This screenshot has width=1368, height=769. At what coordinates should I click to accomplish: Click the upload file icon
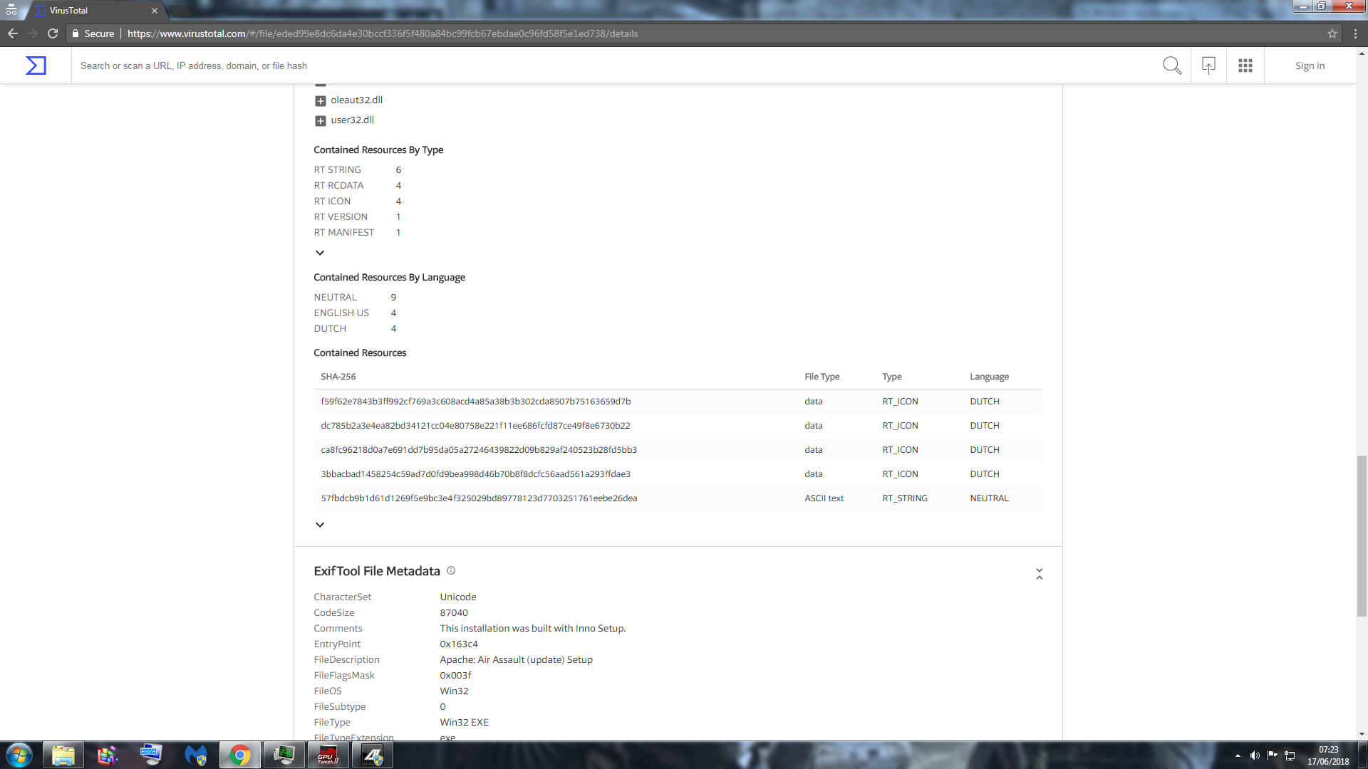(x=1208, y=66)
